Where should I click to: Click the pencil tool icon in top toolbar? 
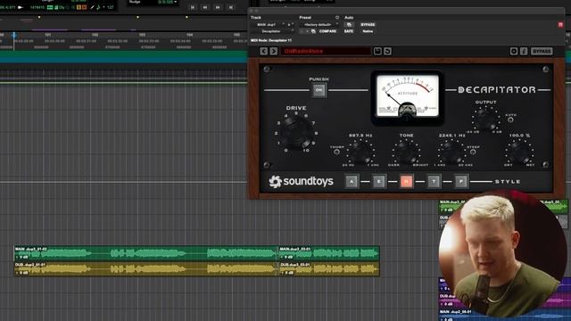93,7
